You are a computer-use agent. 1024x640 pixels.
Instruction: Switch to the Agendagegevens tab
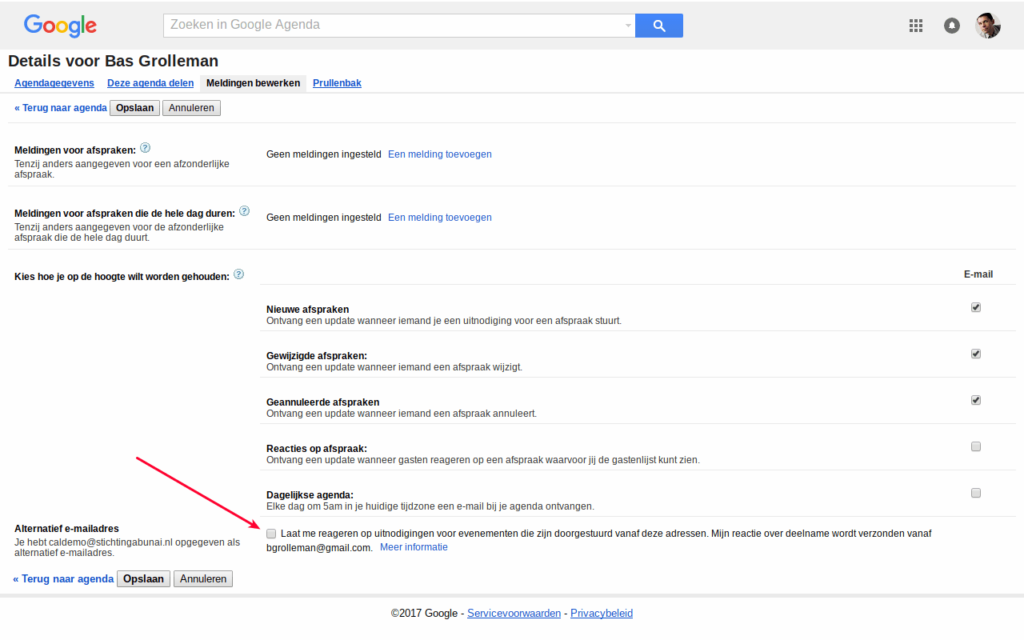tap(54, 83)
